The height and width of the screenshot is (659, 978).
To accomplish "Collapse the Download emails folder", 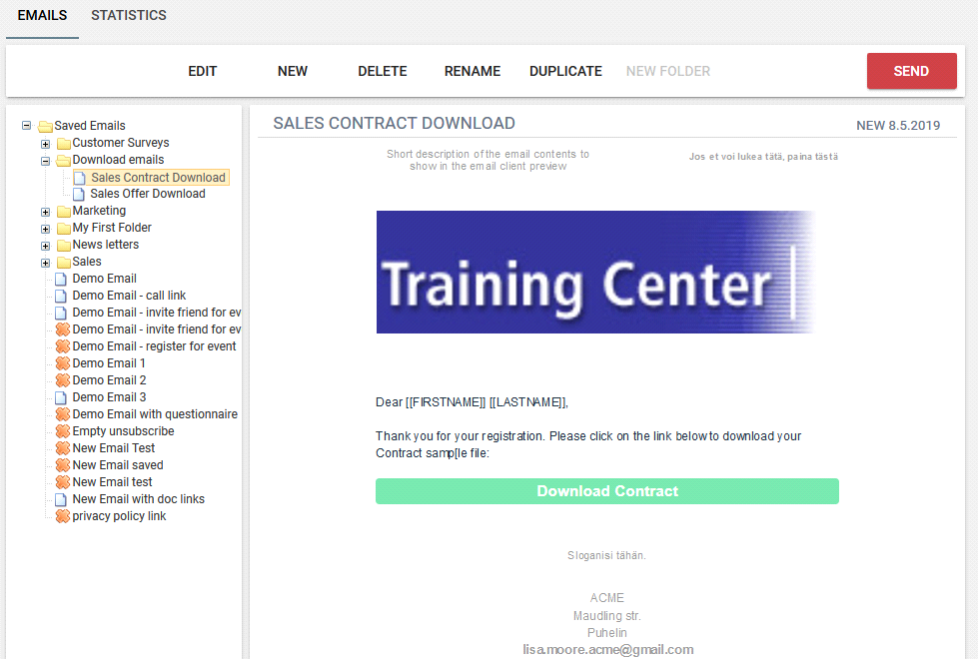I will [46, 161].
